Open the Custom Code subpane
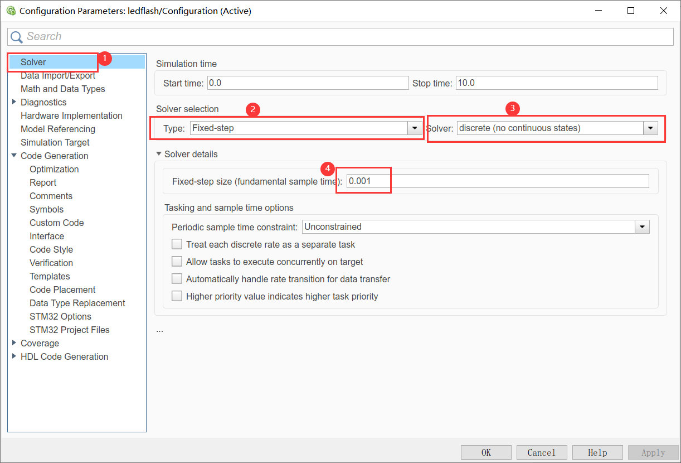Screen dimensions: 681x463 pyautogui.click(x=56, y=223)
